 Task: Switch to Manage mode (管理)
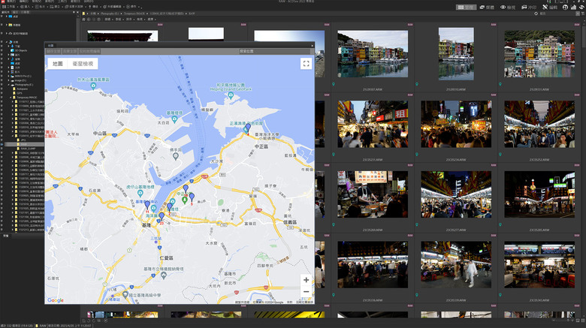coord(466,7)
